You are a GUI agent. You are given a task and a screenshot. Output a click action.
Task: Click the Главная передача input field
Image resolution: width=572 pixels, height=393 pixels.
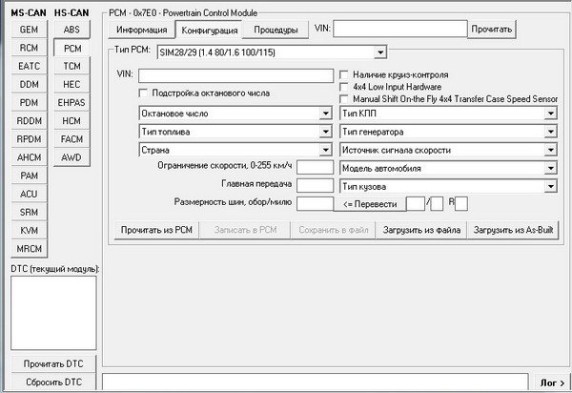[x=314, y=185]
